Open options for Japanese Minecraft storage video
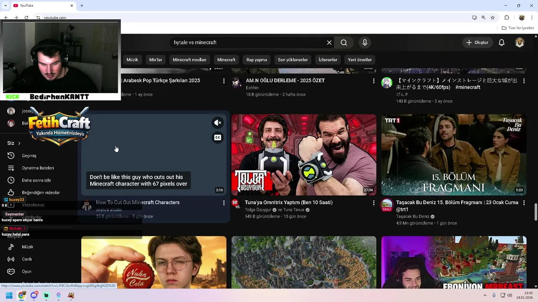 coord(524,81)
